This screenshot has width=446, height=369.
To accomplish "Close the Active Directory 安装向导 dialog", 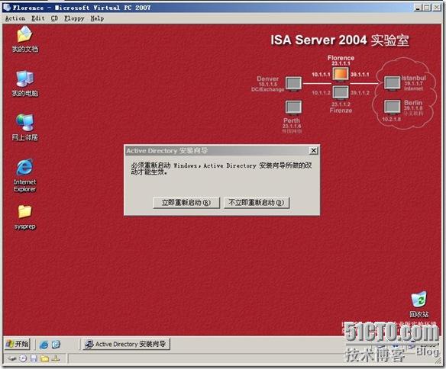I will pyautogui.click(x=313, y=150).
